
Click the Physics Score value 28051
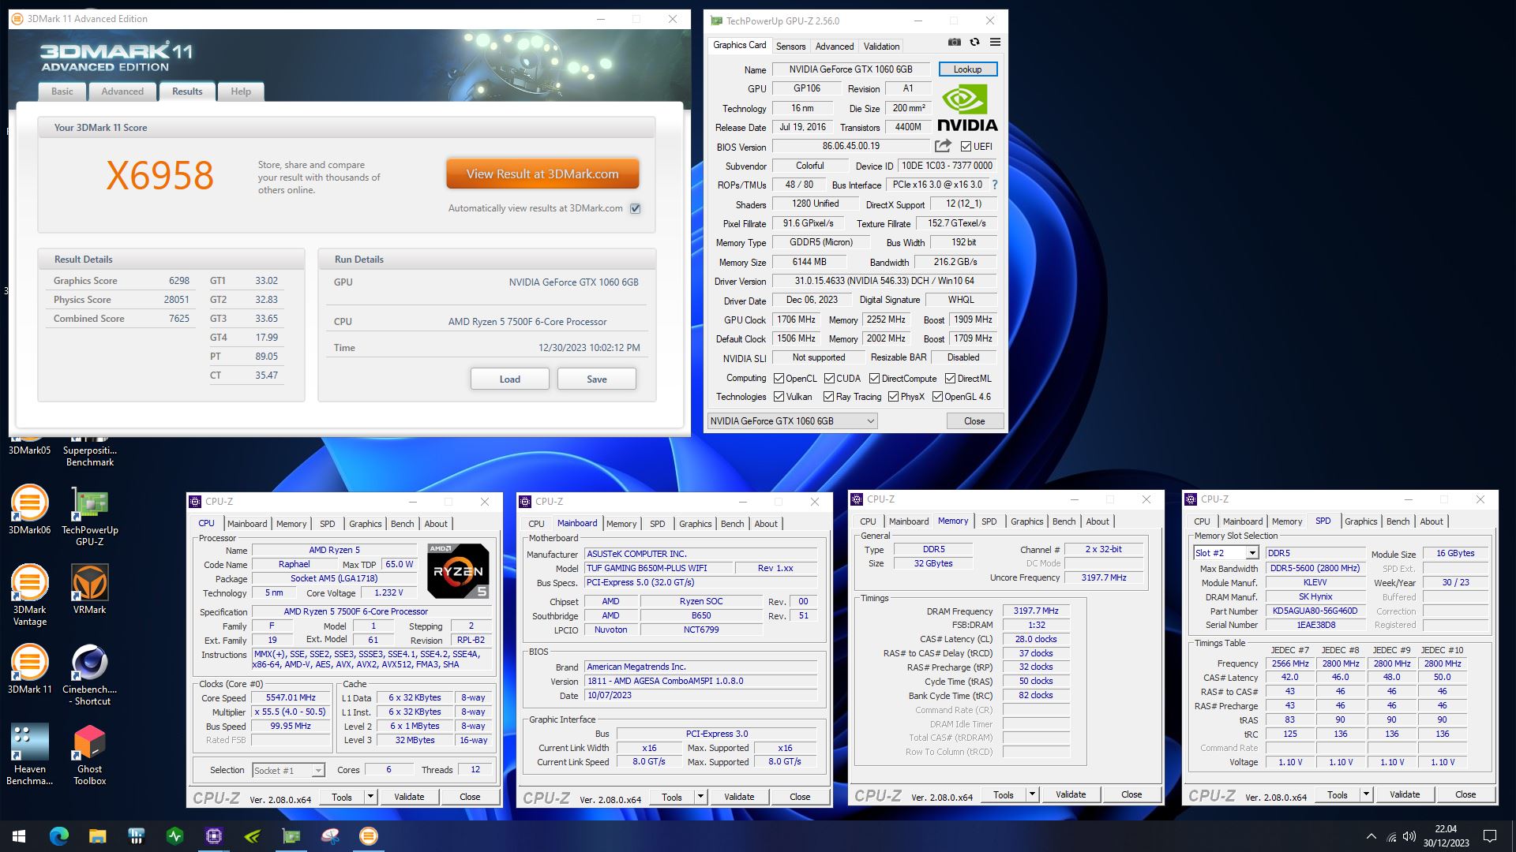pos(176,300)
